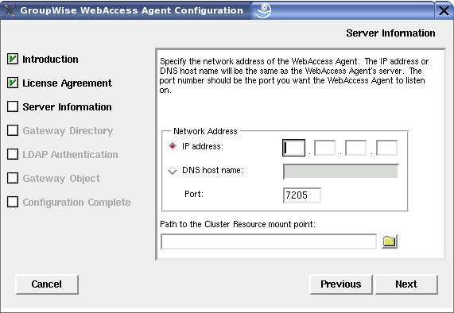Image resolution: width=454 pixels, height=313 pixels.
Task: Click the Introduction step checkbox
Action: coord(13,59)
